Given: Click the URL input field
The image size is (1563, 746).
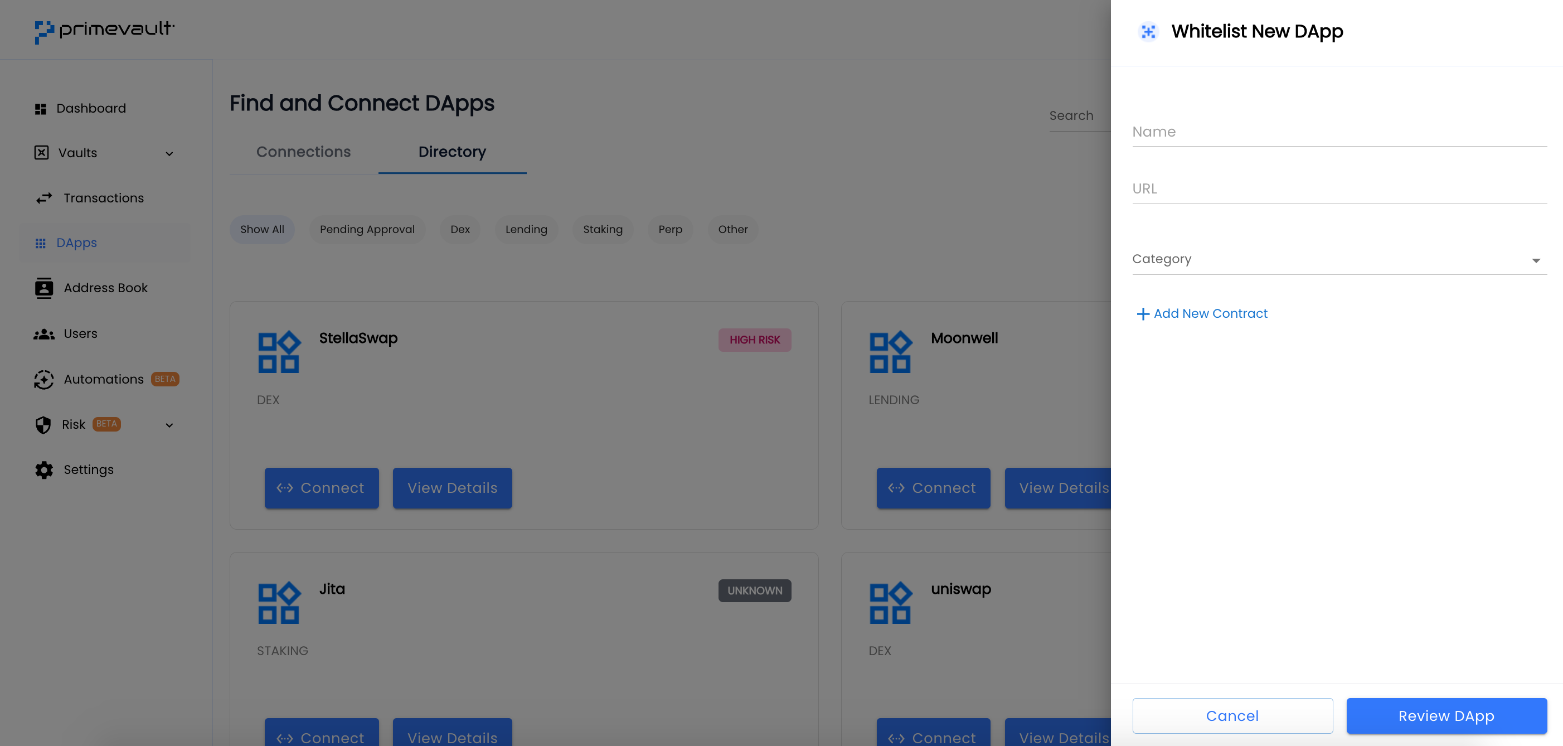Looking at the screenshot, I should click(x=1338, y=189).
